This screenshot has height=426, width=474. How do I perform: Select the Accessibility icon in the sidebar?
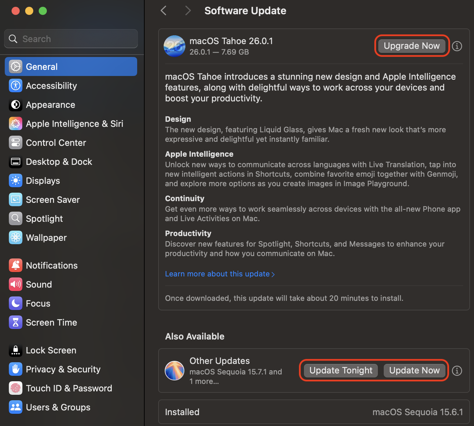16,85
